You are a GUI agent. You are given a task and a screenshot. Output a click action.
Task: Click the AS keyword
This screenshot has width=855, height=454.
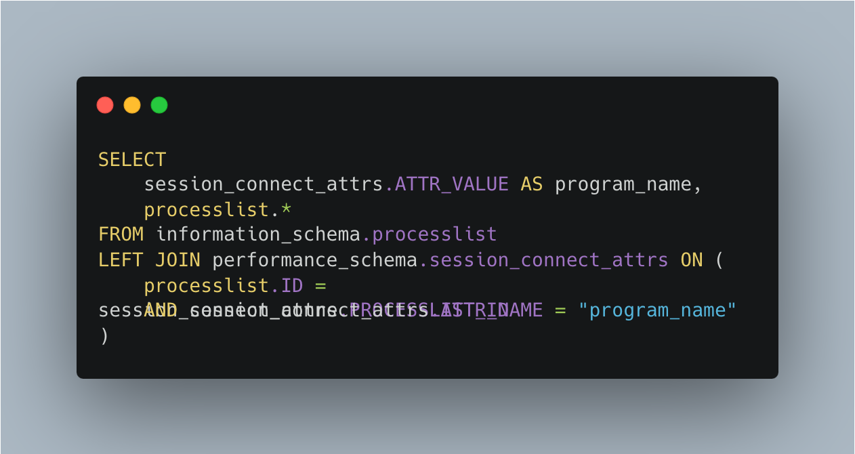532,184
